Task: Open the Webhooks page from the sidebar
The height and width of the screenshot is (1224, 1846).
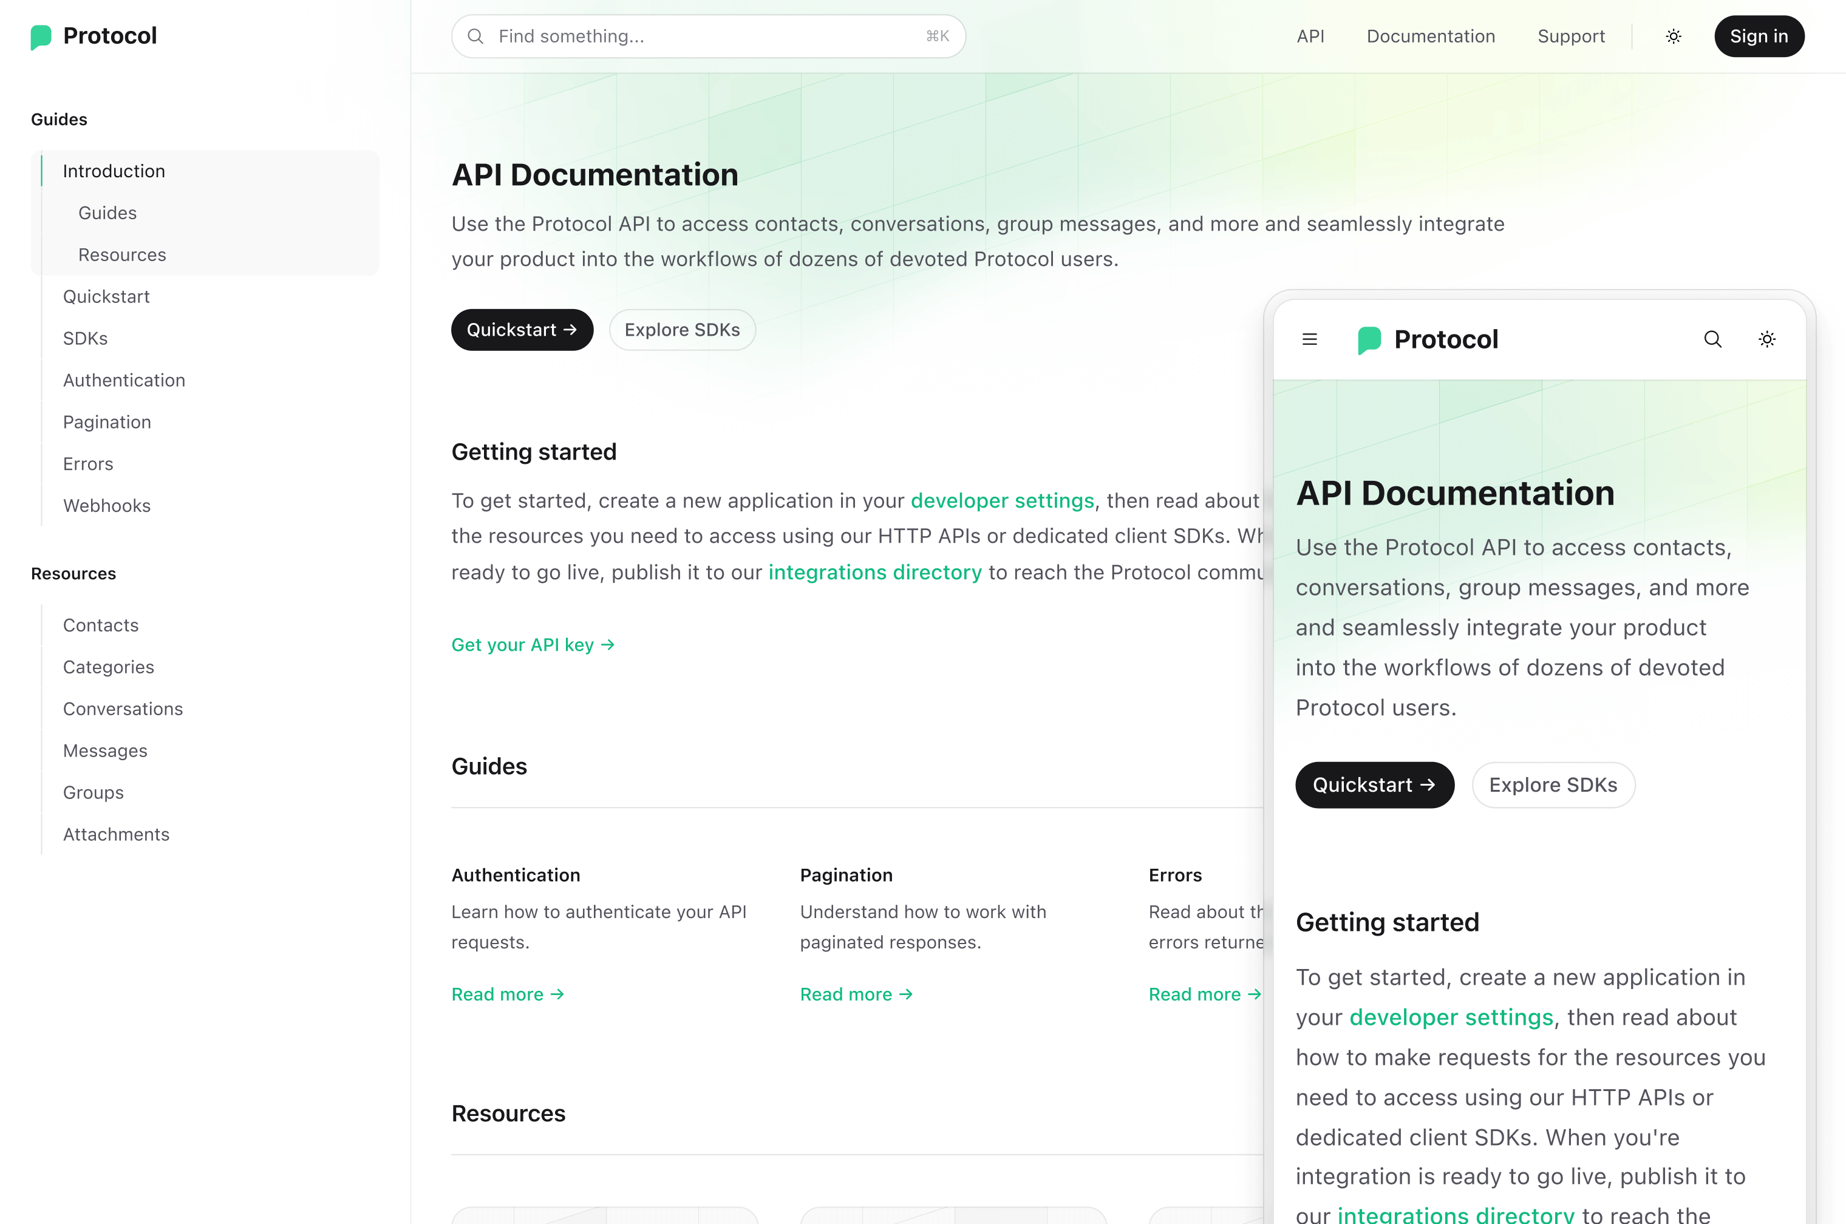Action: pos(107,505)
